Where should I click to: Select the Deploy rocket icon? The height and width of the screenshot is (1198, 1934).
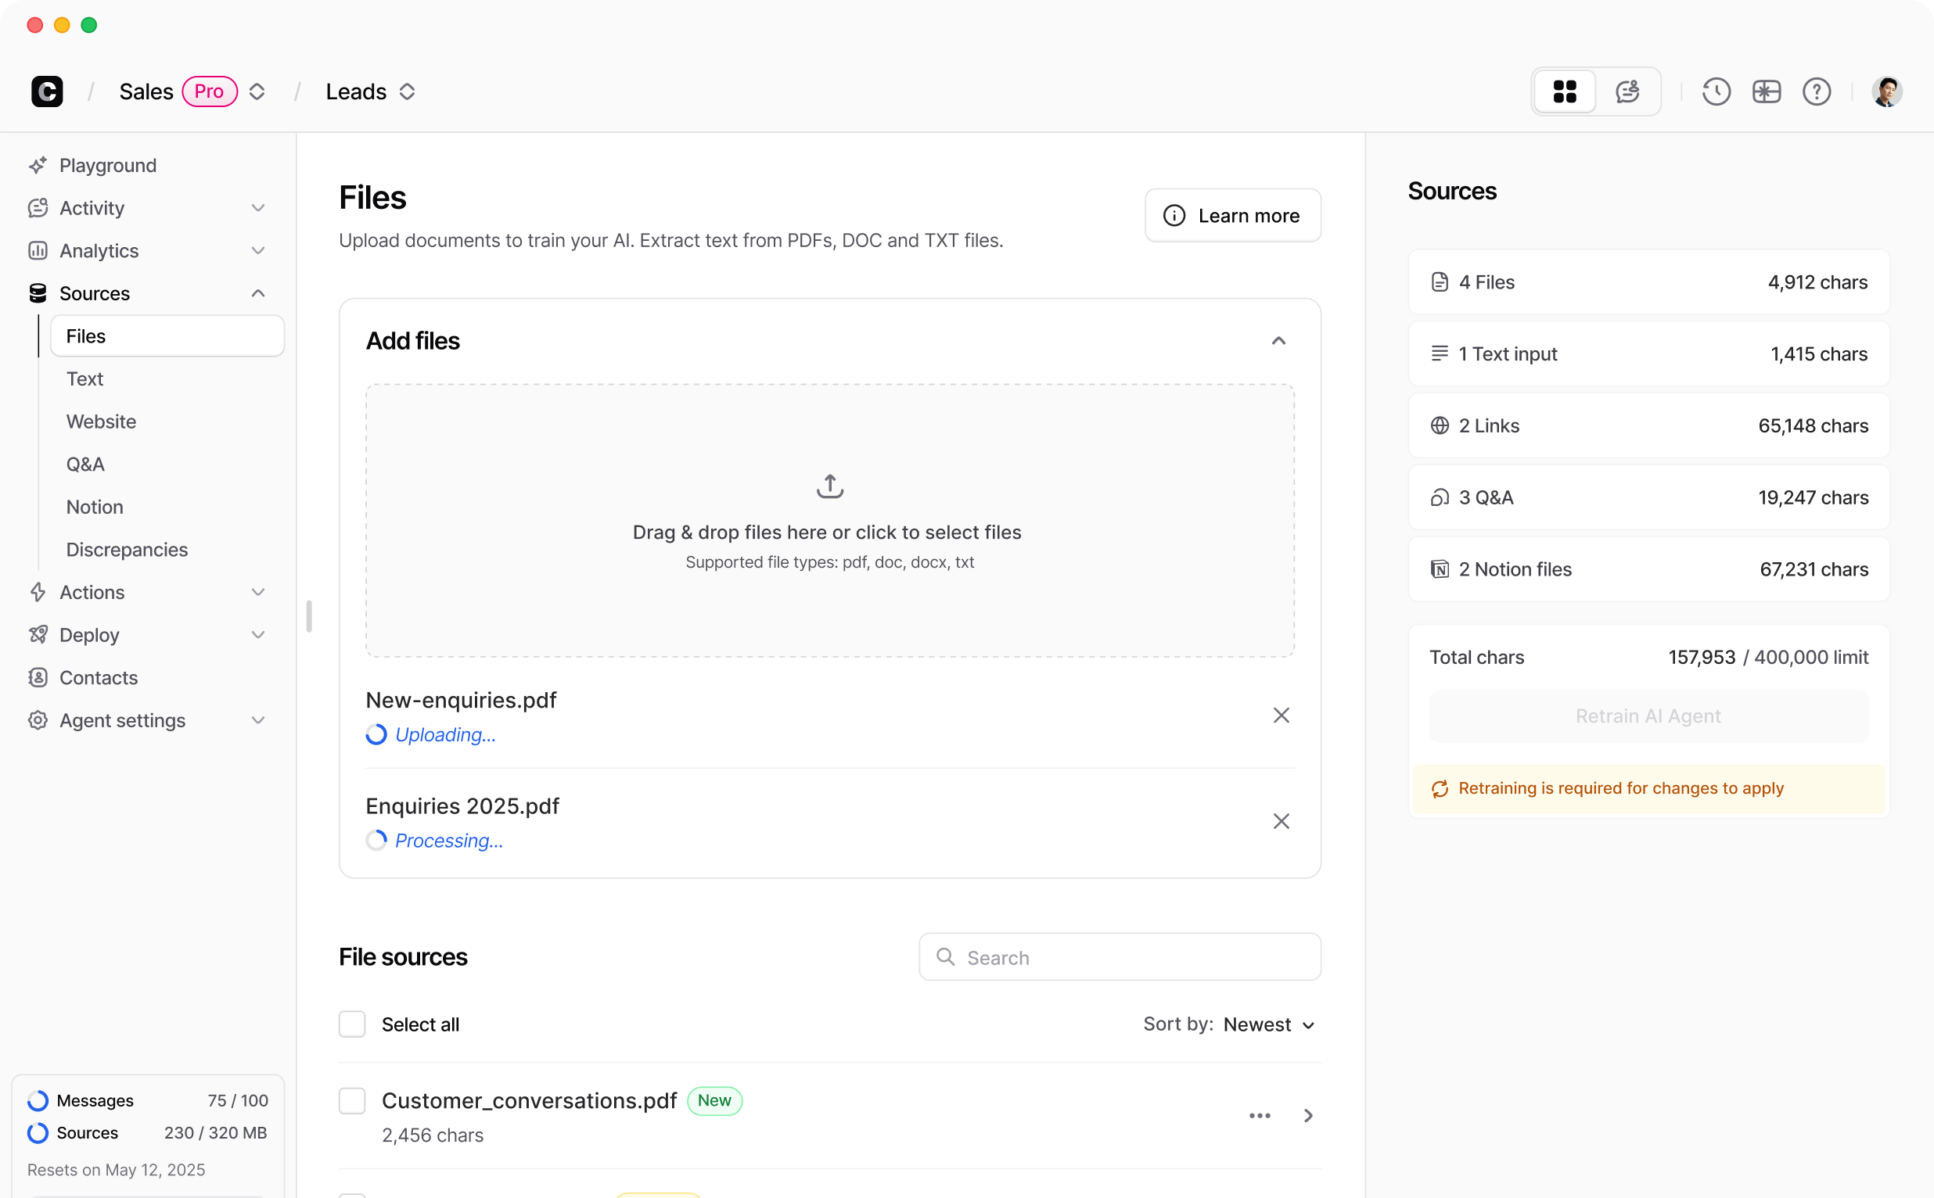pyautogui.click(x=38, y=635)
